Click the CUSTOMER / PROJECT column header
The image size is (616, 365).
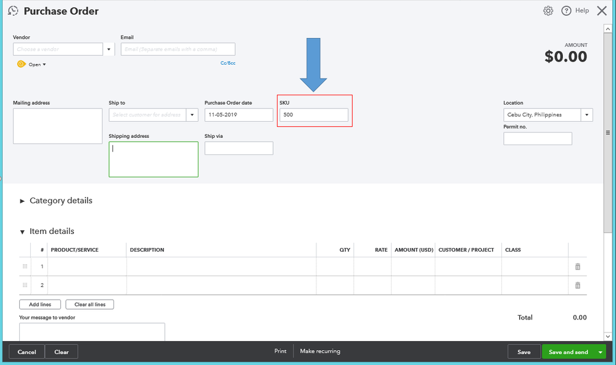[x=466, y=250]
